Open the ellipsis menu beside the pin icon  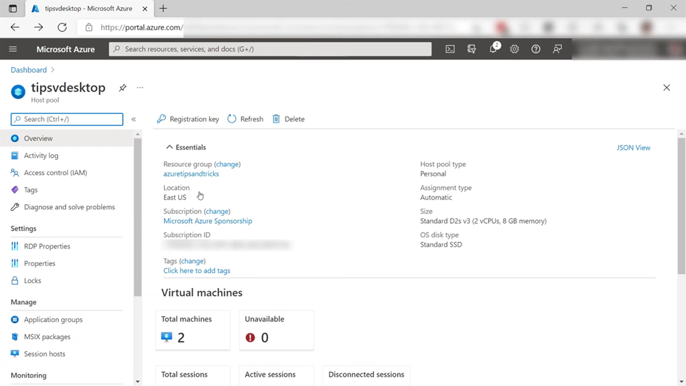(x=139, y=88)
